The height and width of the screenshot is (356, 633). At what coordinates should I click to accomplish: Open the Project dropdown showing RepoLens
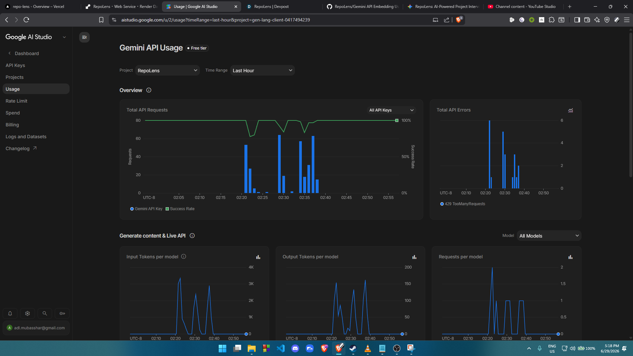[168, 70]
